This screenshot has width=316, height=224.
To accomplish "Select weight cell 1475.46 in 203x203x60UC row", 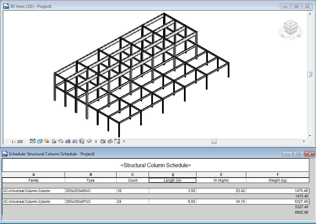I will coord(278,191).
